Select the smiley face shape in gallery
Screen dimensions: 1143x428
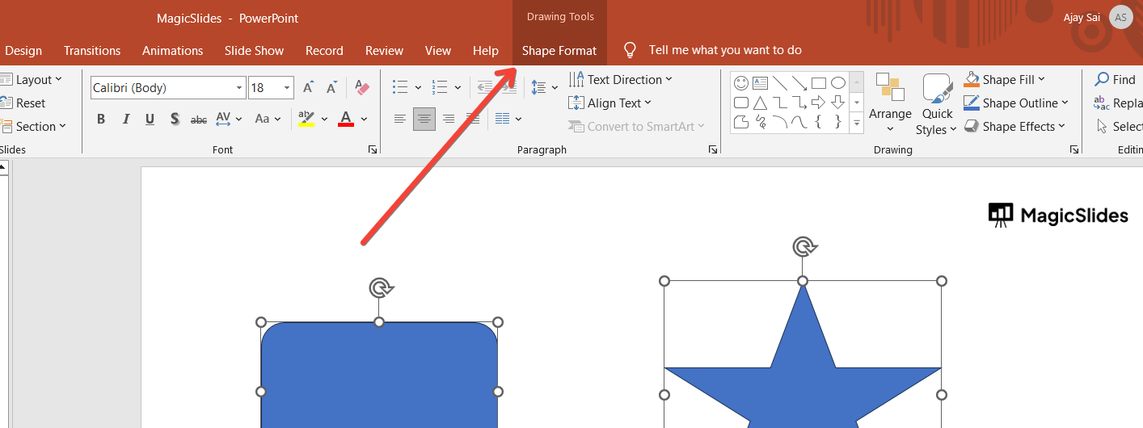coord(741,82)
